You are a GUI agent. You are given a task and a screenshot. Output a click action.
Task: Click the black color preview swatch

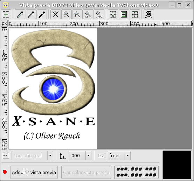tap(177, 165)
